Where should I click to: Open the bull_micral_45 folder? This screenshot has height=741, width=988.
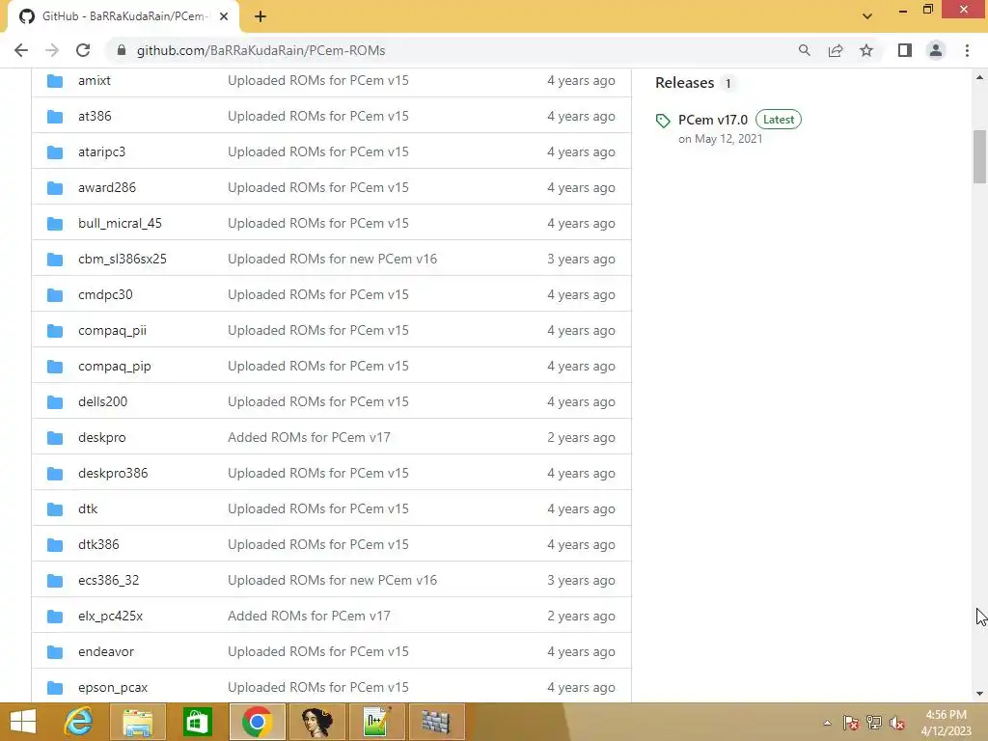120,223
